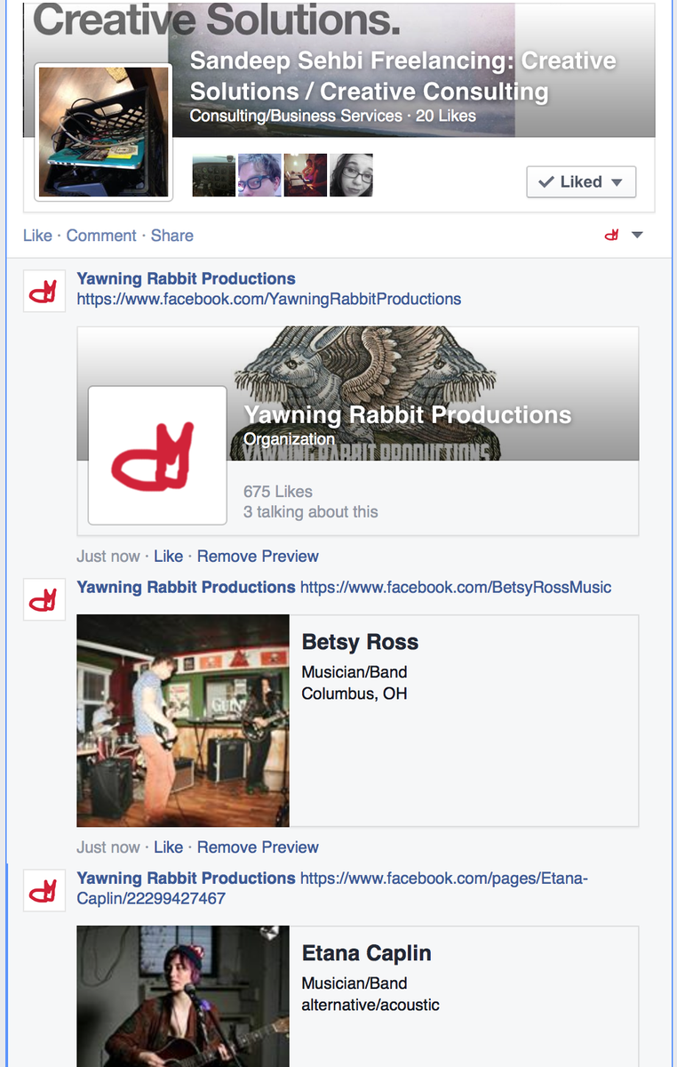Click the alternative/acoustic genre text
This screenshot has width=677, height=1067.
pyautogui.click(x=370, y=1005)
